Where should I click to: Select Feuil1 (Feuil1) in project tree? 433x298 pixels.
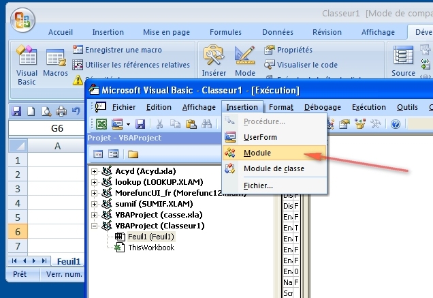[x=151, y=237]
